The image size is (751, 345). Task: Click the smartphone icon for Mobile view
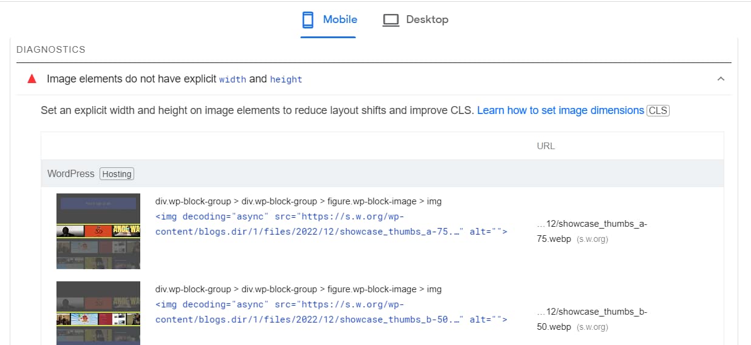point(308,20)
